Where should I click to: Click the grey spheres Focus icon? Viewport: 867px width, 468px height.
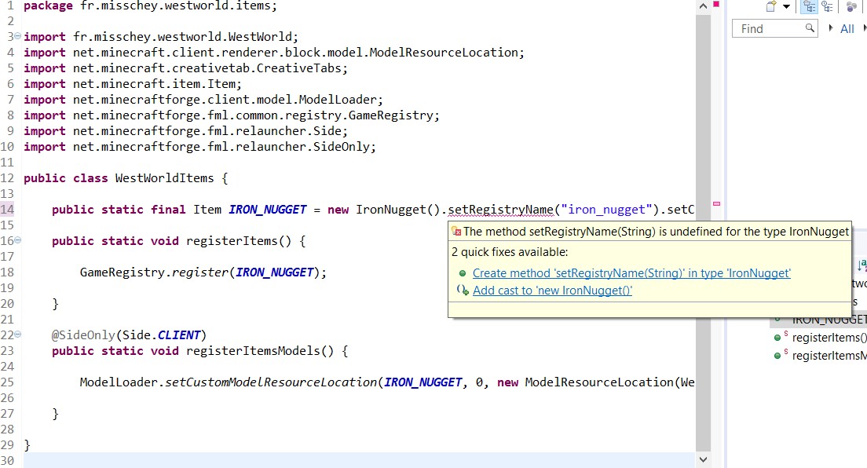coord(852,7)
